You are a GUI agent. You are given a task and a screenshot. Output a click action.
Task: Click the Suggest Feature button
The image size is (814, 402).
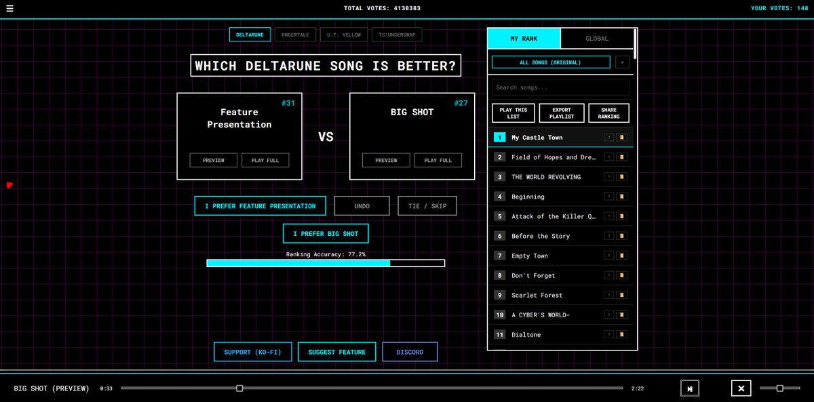point(337,352)
